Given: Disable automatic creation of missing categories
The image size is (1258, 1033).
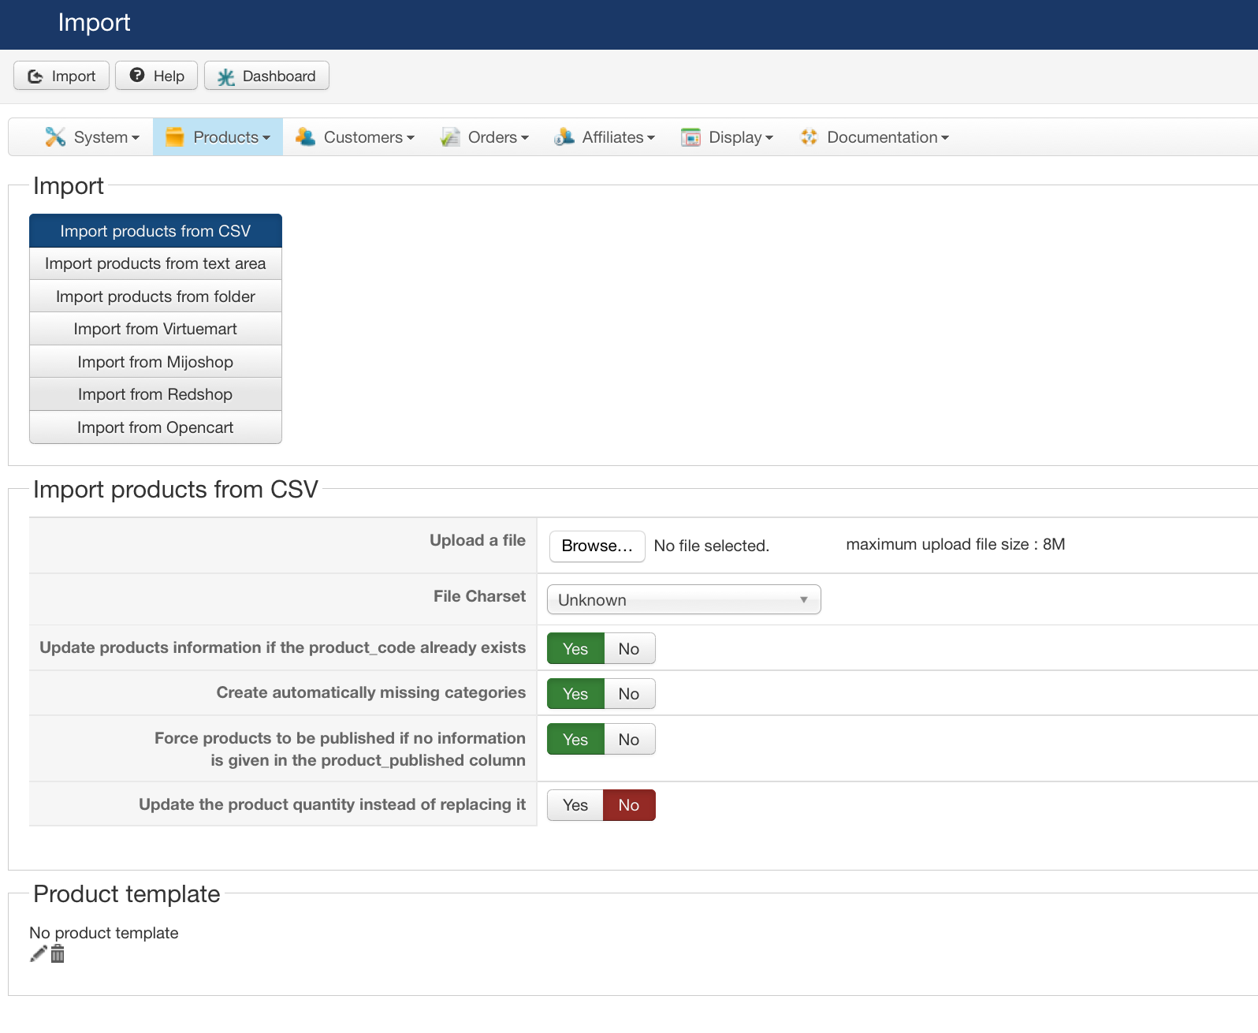Looking at the screenshot, I should (629, 694).
